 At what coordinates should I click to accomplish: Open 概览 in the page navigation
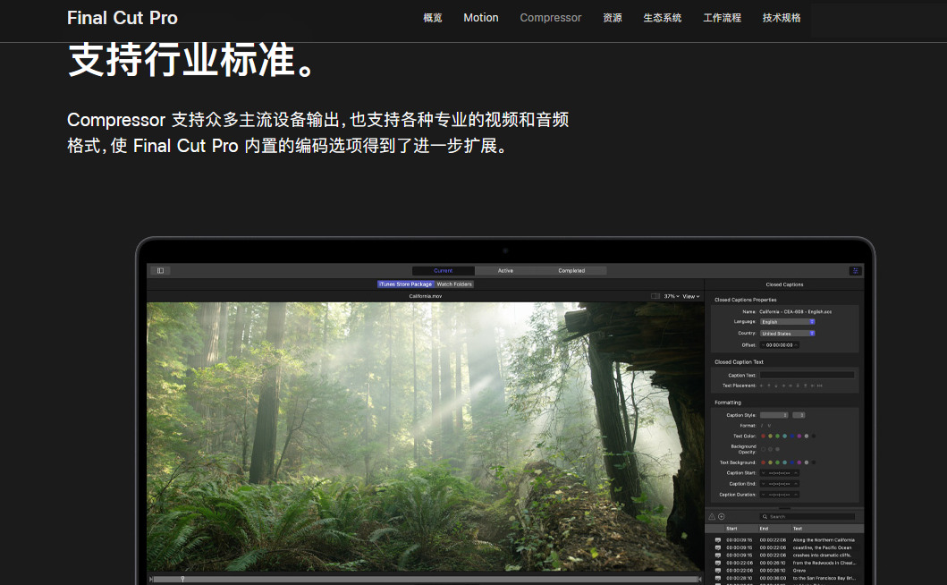click(433, 18)
